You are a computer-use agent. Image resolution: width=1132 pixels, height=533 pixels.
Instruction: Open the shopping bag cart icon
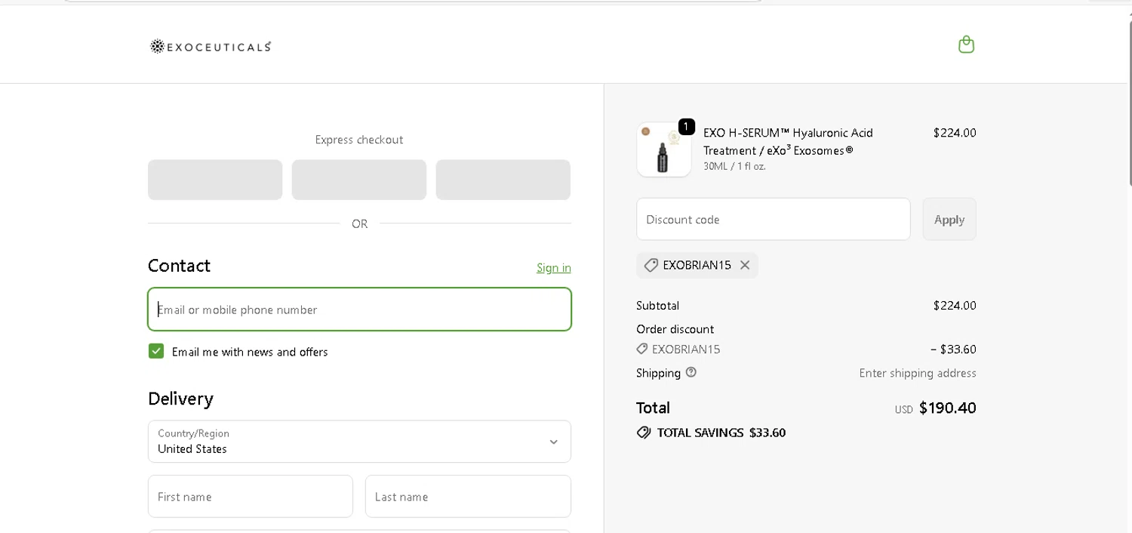pyautogui.click(x=966, y=45)
